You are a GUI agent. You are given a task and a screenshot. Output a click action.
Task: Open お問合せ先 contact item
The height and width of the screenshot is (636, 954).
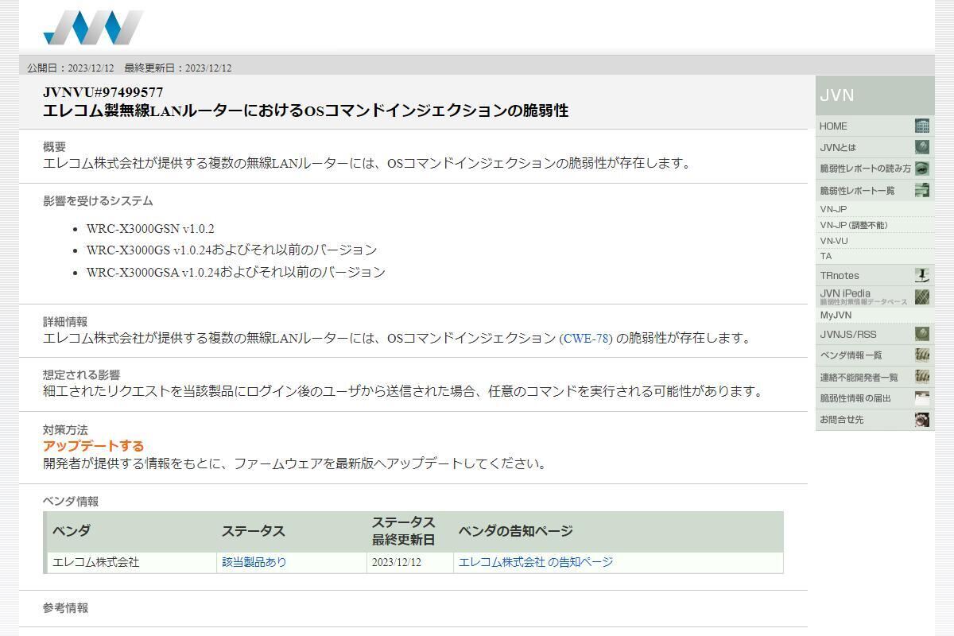(874, 420)
